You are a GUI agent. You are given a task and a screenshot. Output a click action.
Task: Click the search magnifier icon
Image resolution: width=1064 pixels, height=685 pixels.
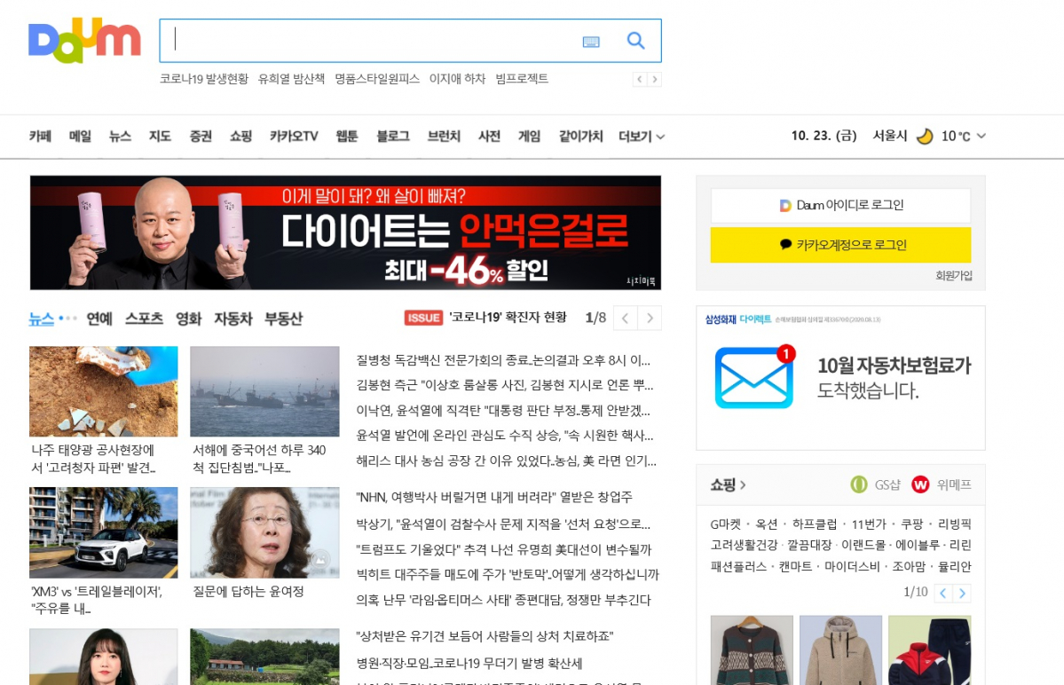(635, 40)
